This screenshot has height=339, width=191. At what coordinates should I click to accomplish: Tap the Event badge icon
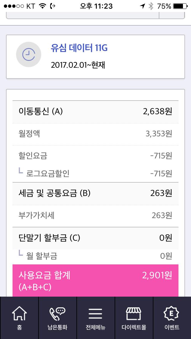[x=172, y=314]
